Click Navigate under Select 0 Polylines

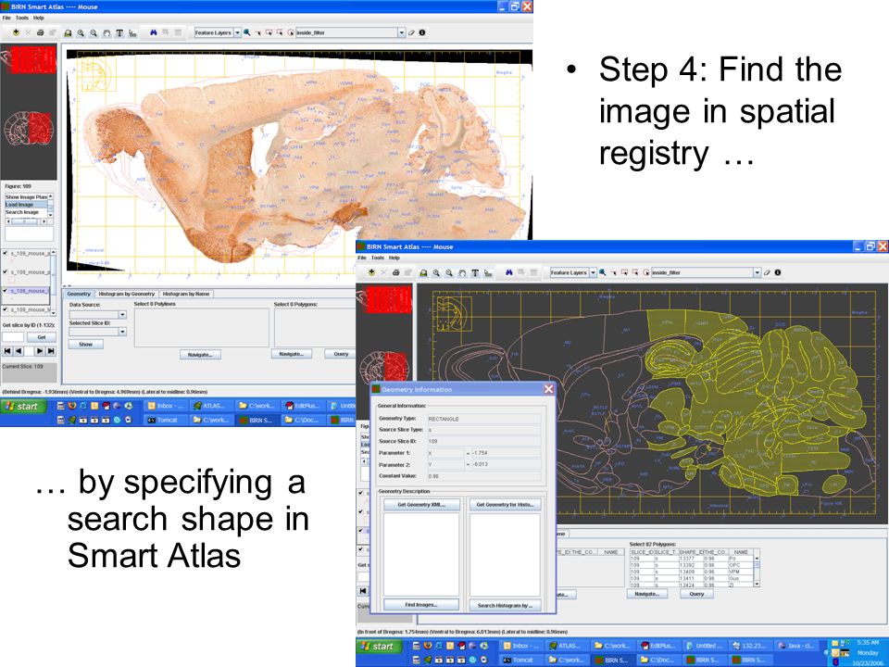pyautogui.click(x=200, y=355)
